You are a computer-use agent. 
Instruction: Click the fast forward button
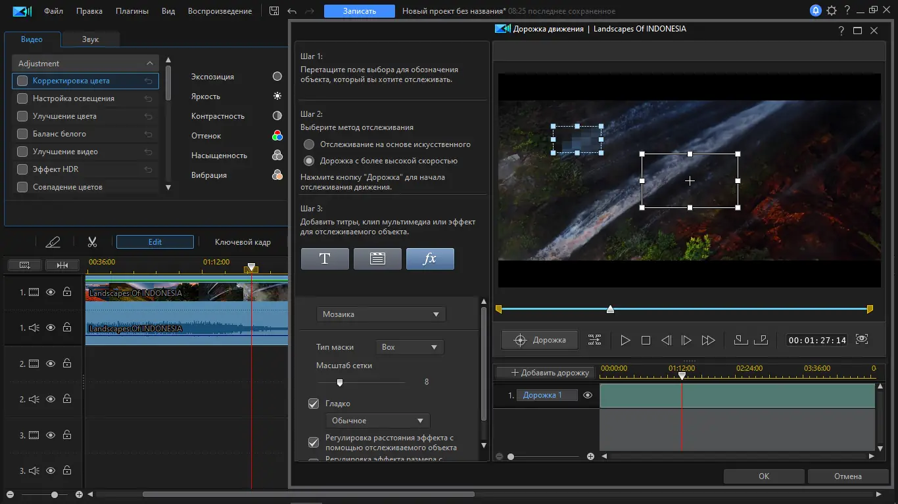[x=708, y=340]
